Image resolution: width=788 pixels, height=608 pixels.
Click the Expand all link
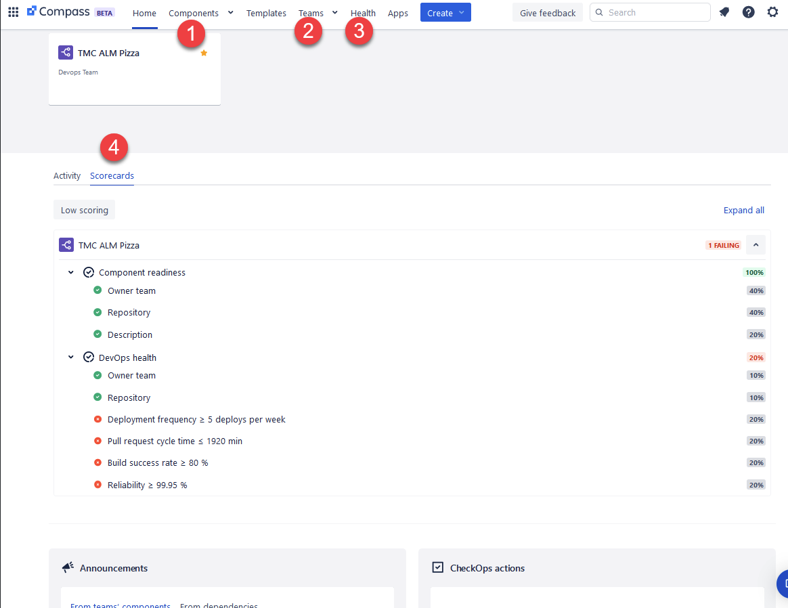coord(743,210)
